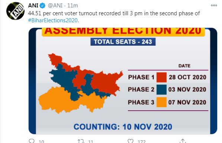Click the retweet count 11
The image size is (222, 143).
[91, 141]
